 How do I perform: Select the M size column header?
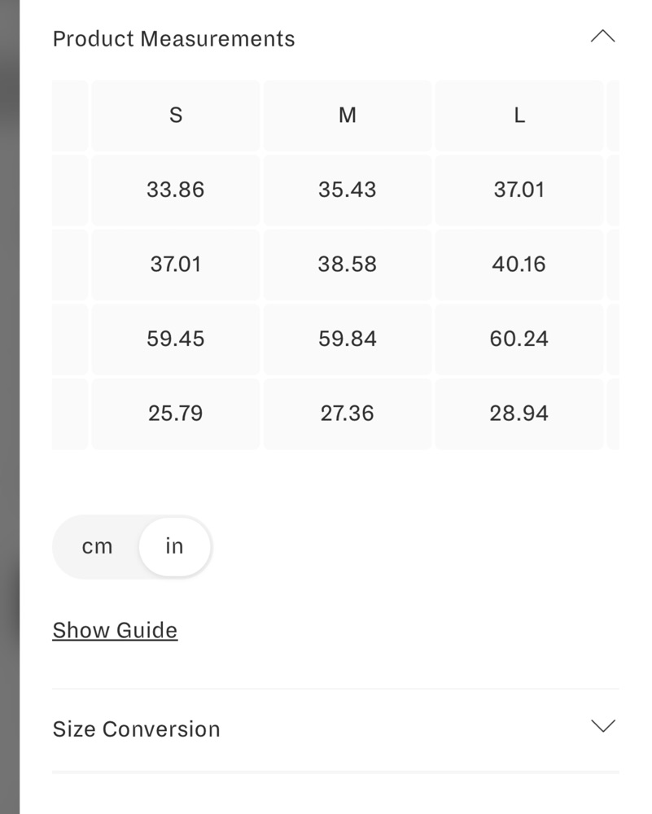(348, 116)
